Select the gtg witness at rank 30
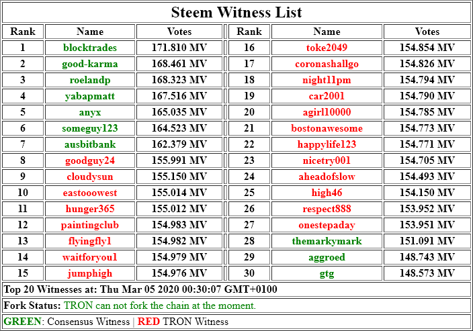 click(x=327, y=274)
